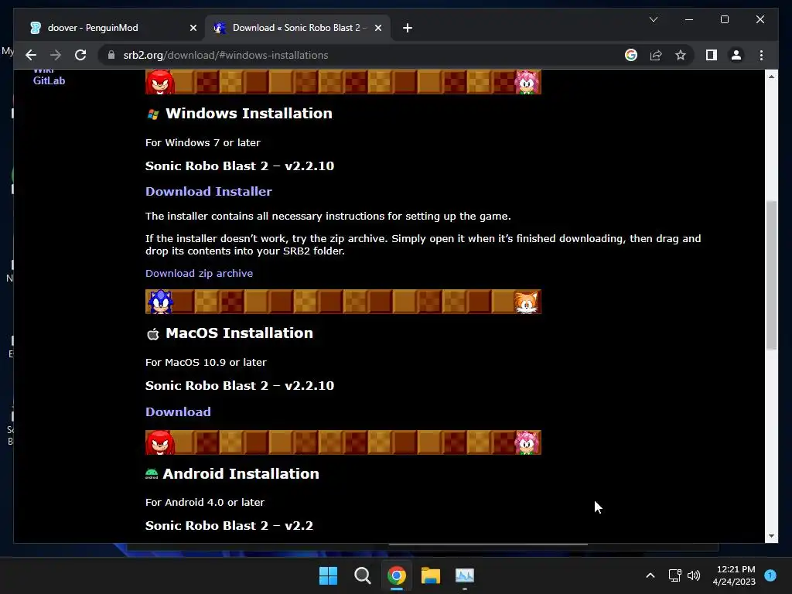Open the notification badge in tray
The image size is (792, 594).
770,575
